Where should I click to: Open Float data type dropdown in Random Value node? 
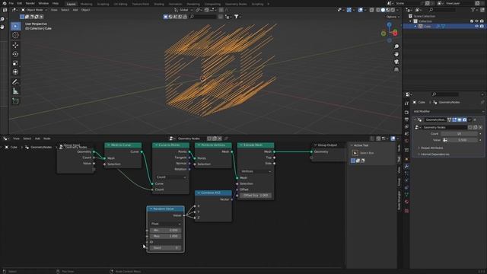click(x=166, y=224)
